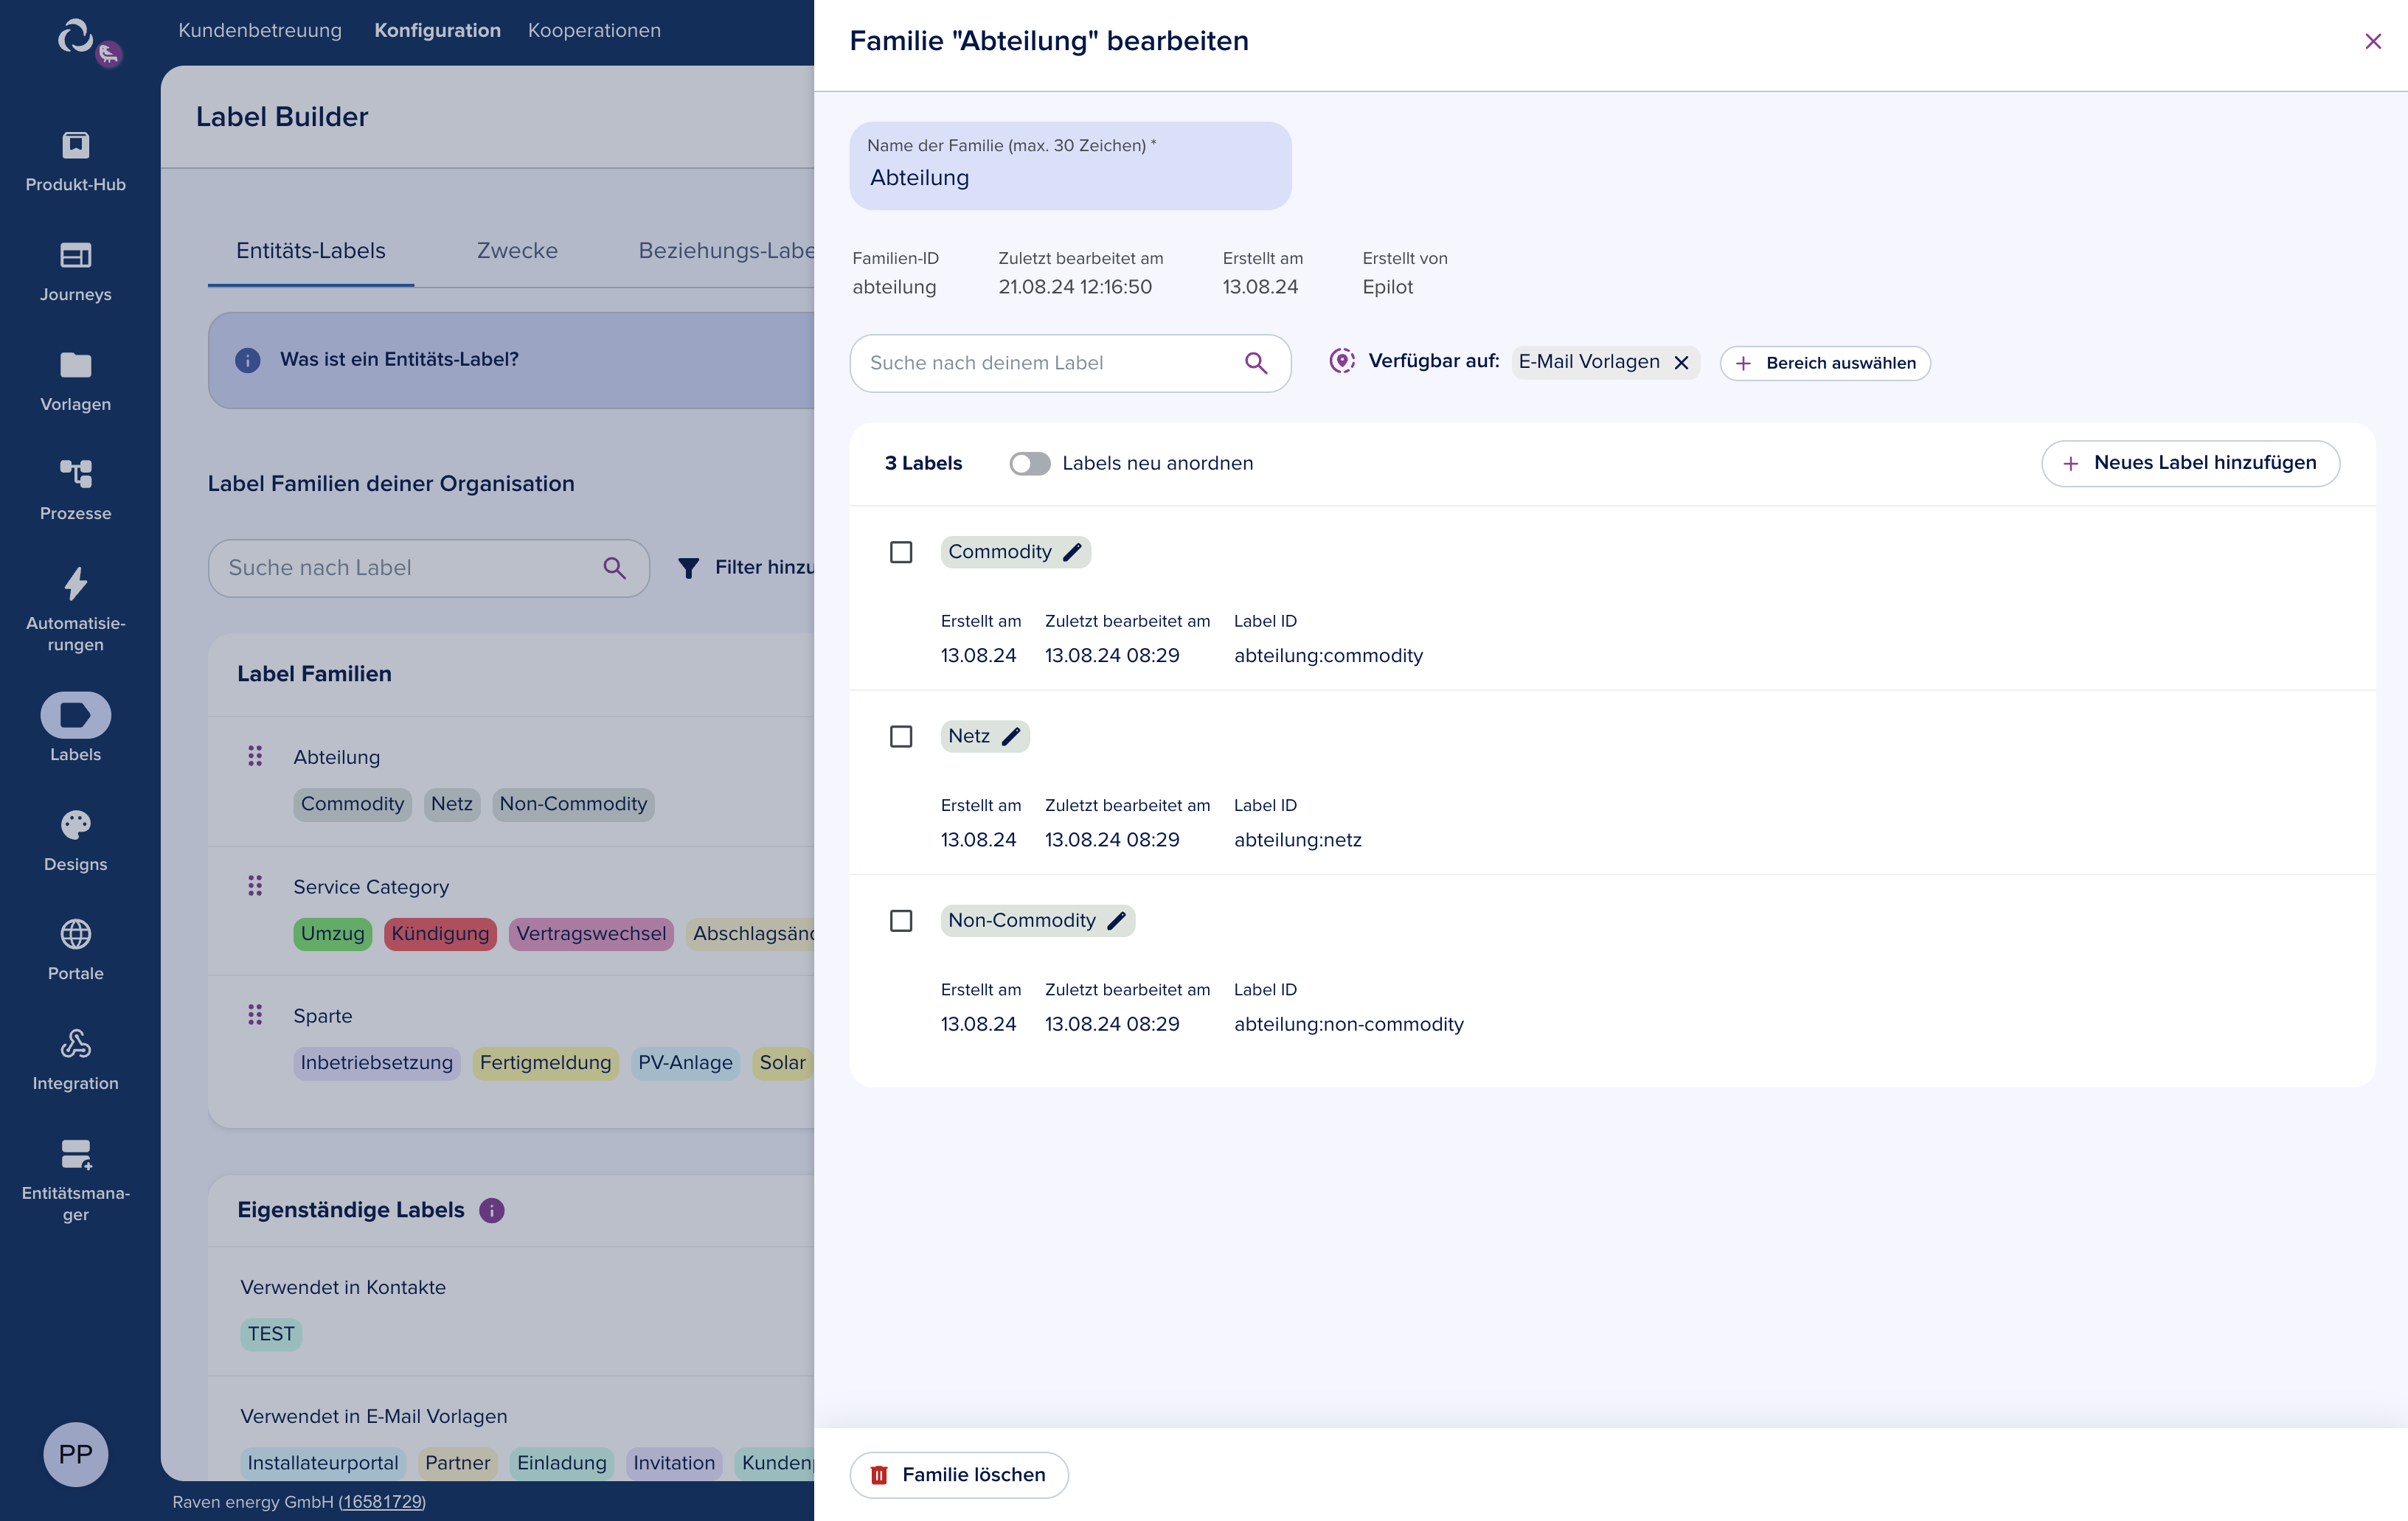2408x1521 pixels.
Task: Open the Produkt-Hub sidebar icon
Action: click(75, 146)
